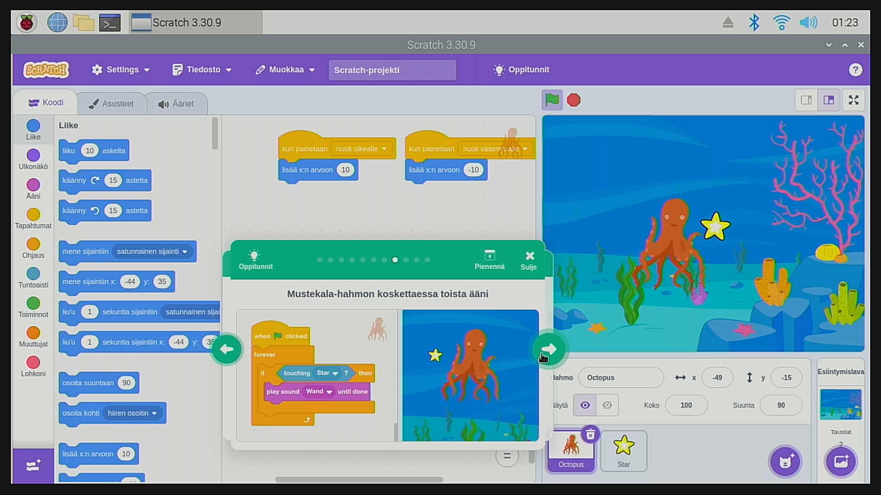Open the Raspberry Pi main menu
Image resolution: width=881 pixels, height=495 pixels.
(27, 22)
